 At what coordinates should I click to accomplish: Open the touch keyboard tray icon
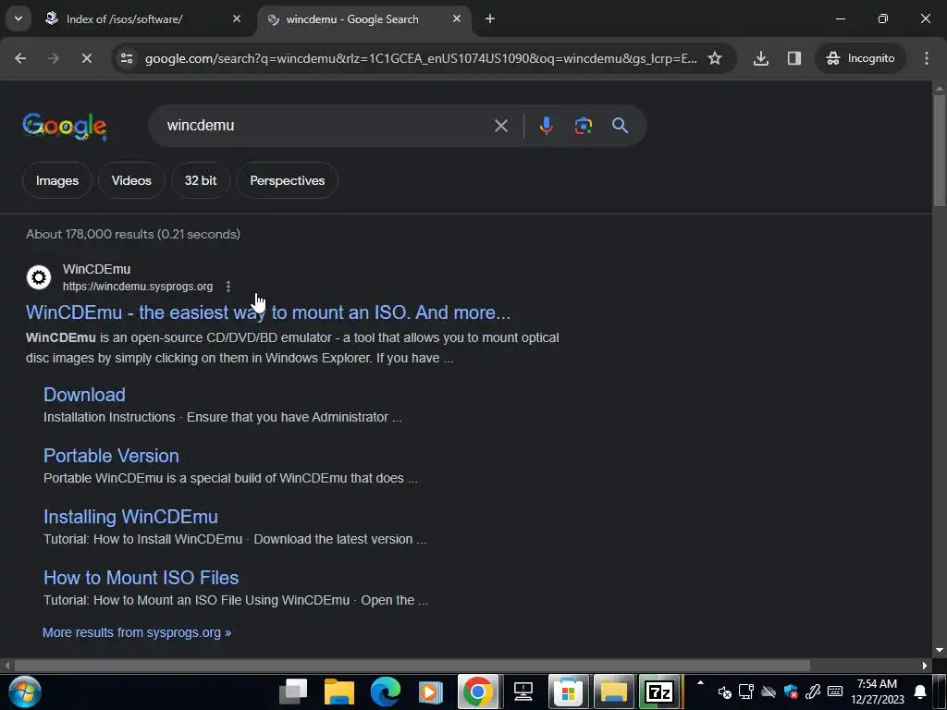(835, 692)
